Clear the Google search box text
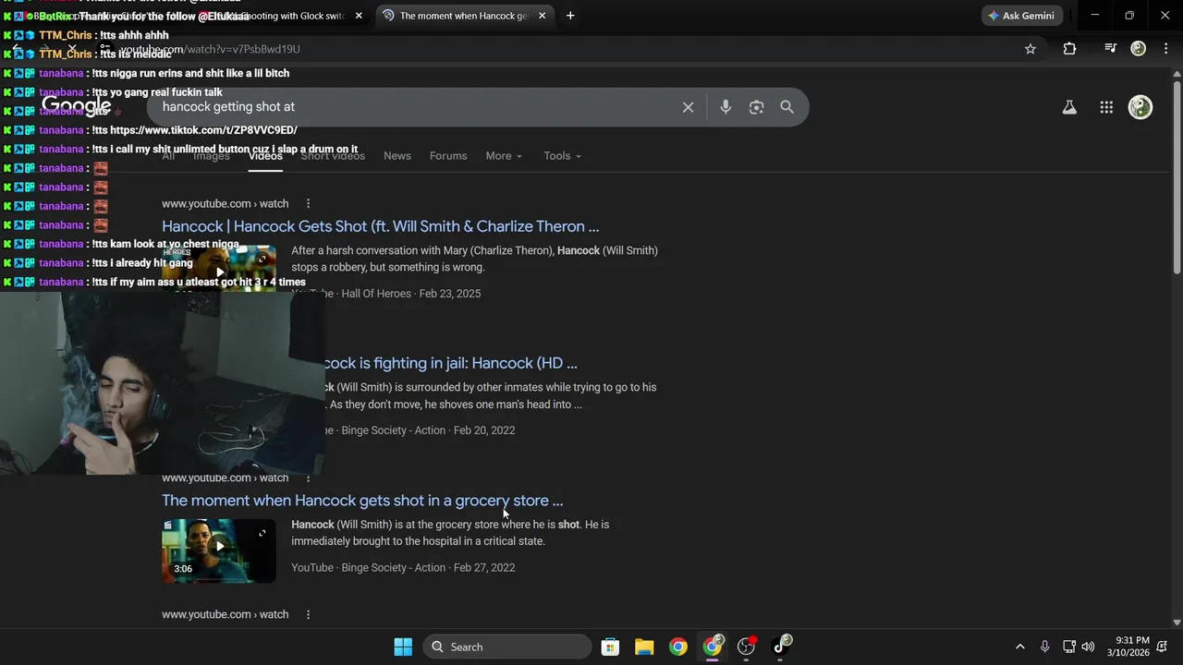The height and width of the screenshot is (665, 1183). pyautogui.click(x=688, y=107)
